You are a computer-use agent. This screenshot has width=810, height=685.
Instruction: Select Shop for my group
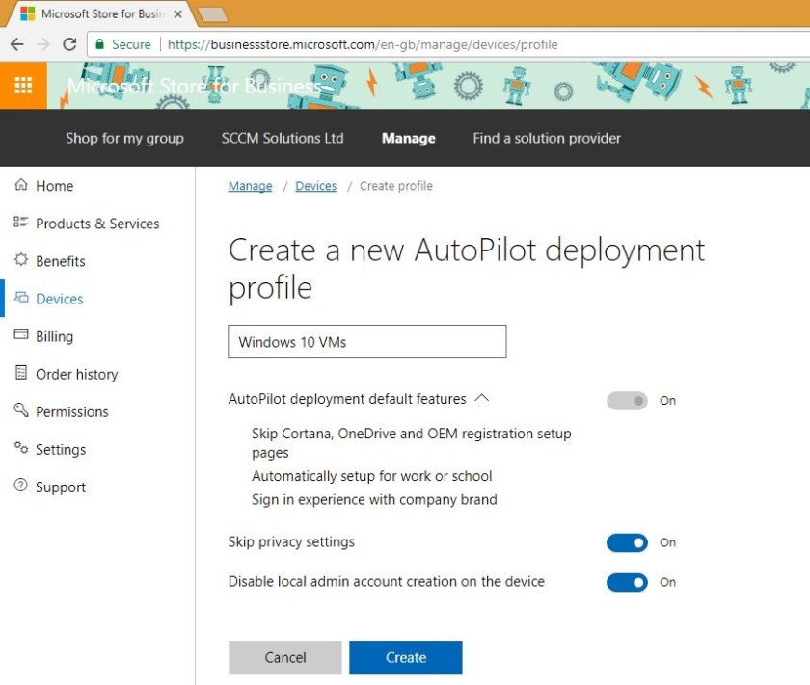coord(124,138)
